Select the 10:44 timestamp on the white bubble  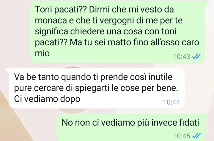tap(171, 102)
